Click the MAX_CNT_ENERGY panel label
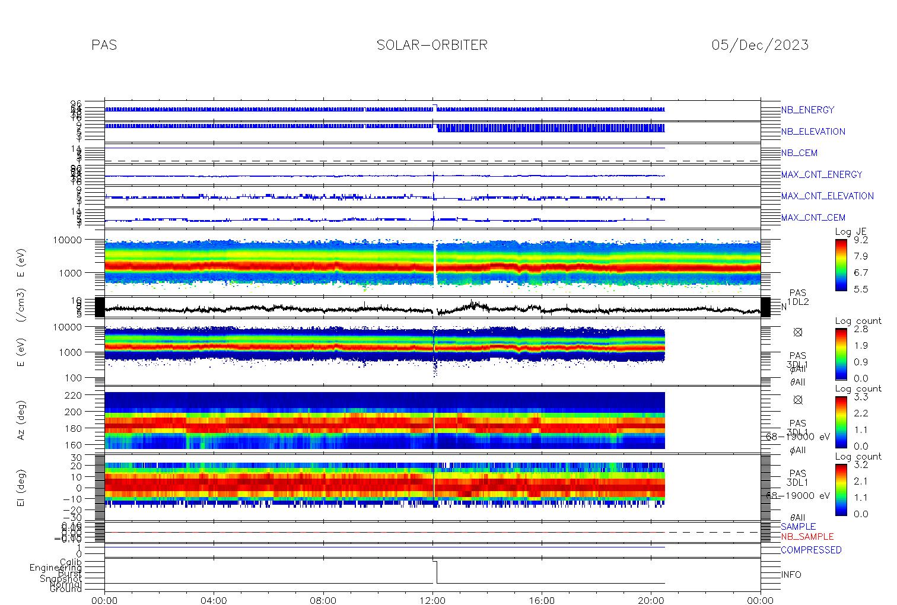This screenshot has width=897, height=605. pos(822,174)
